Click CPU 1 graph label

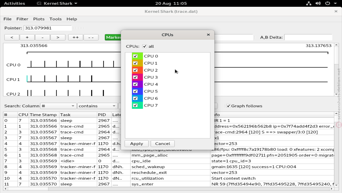(x=13, y=79)
